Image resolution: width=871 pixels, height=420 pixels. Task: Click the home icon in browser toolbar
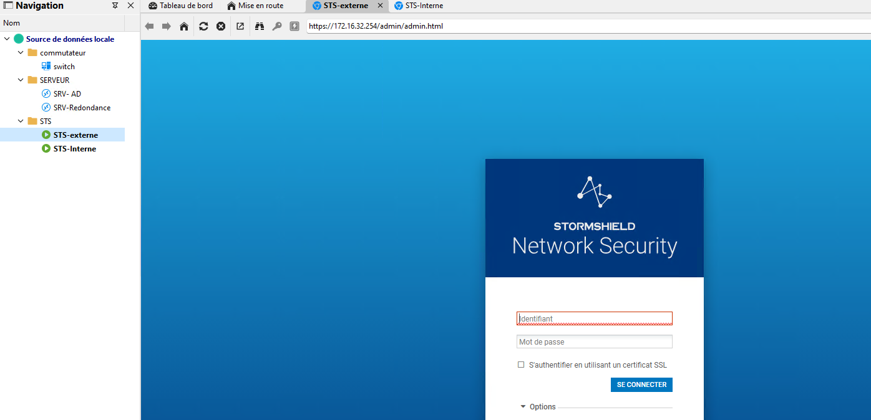pyautogui.click(x=184, y=26)
